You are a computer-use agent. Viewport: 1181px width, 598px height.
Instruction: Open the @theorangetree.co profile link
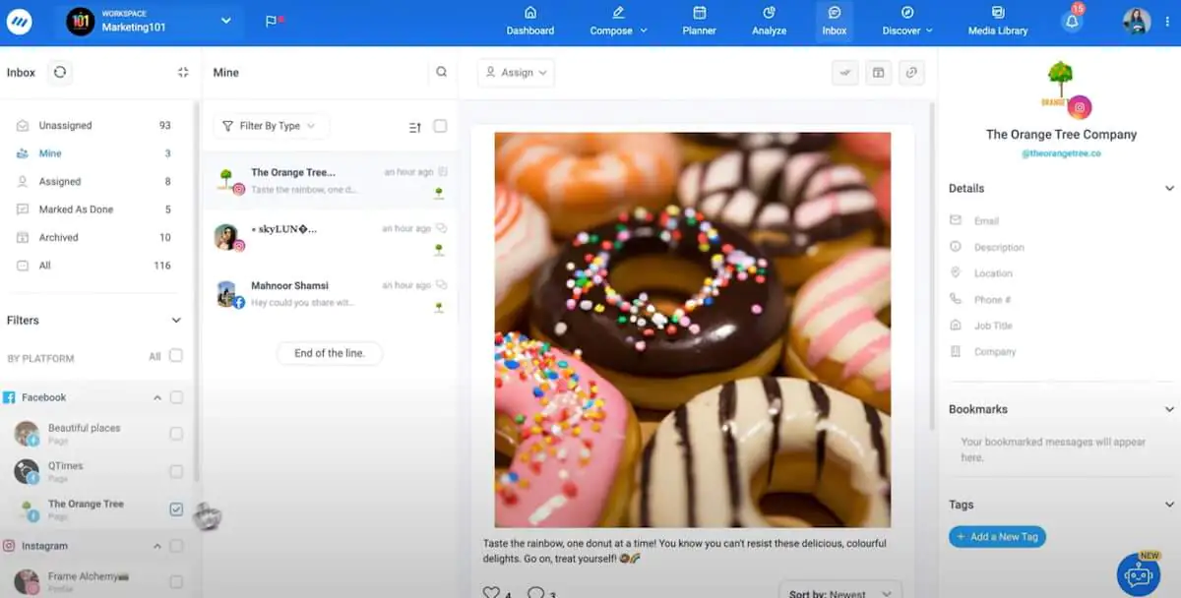tap(1061, 153)
